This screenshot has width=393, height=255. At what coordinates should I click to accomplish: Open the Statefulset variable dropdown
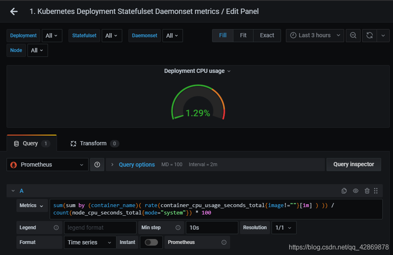112,36
